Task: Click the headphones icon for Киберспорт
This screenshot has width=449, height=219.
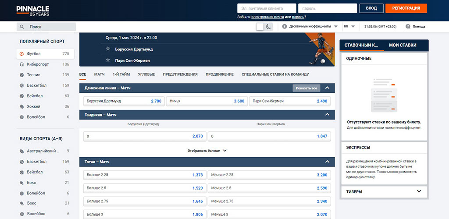Action: tap(22, 64)
